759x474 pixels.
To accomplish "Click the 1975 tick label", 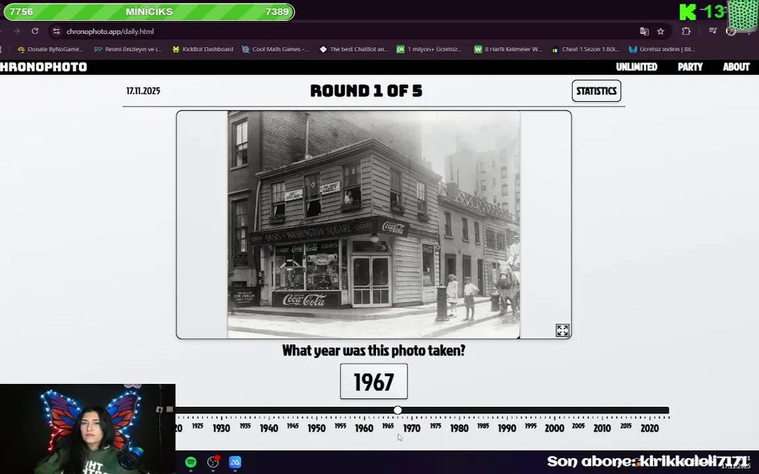I will pyautogui.click(x=436, y=426).
